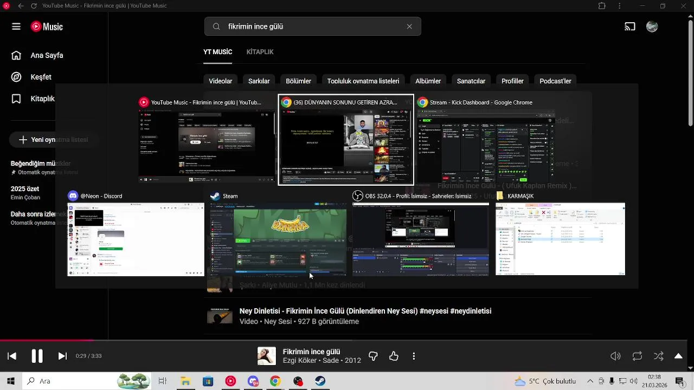
Task: Open Google Chrome from the taskbar
Action: pyautogui.click(x=275, y=381)
